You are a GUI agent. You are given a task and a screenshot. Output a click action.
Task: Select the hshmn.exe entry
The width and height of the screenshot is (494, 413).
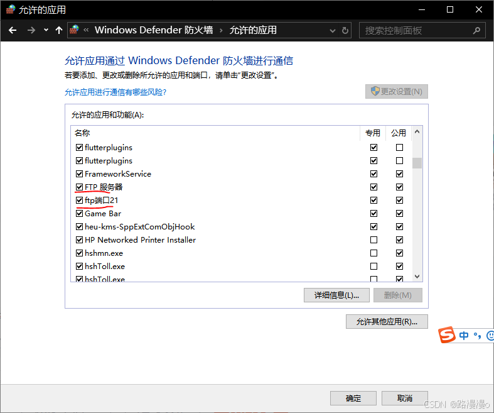click(x=104, y=253)
